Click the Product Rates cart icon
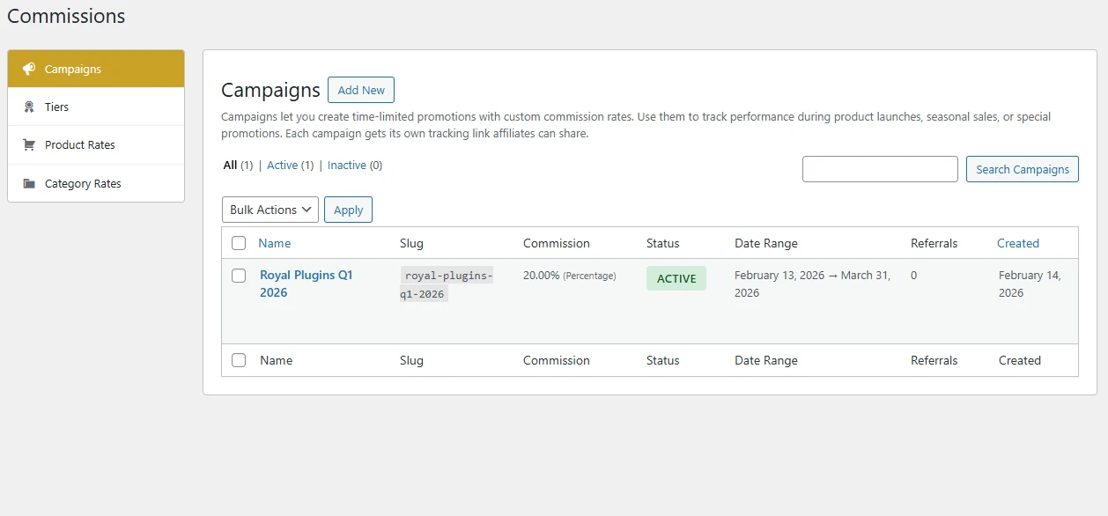The width and height of the screenshot is (1108, 516). pyautogui.click(x=29, y=145)
